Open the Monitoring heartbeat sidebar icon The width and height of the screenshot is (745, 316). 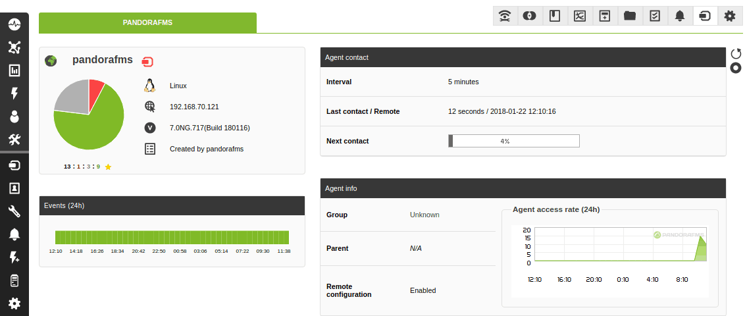pos(14,23)
